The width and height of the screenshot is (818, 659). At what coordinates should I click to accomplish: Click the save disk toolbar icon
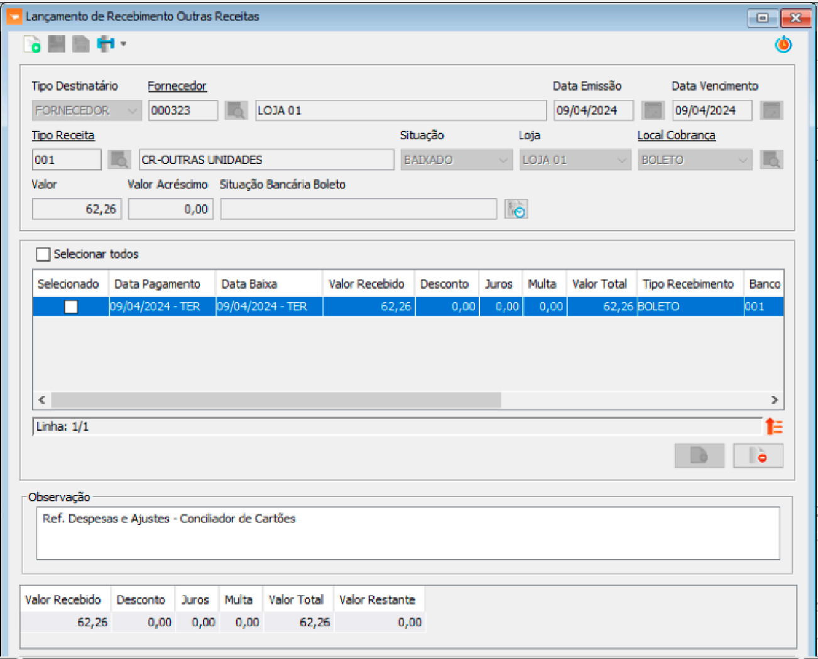click(57, 44)
